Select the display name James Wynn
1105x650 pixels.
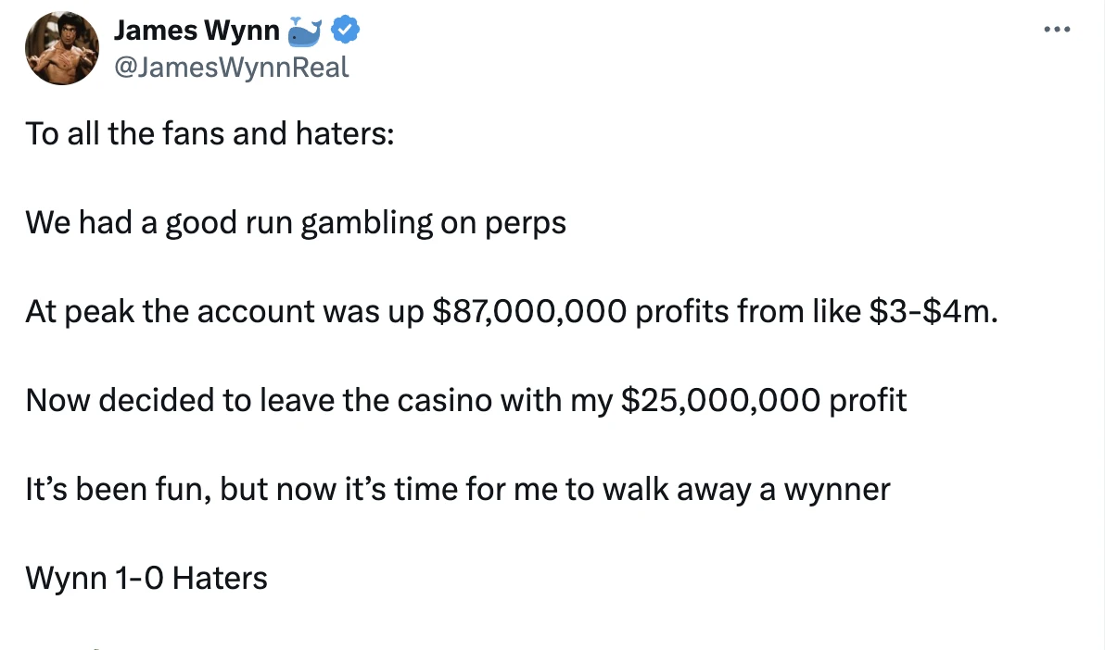click(197, 30)
